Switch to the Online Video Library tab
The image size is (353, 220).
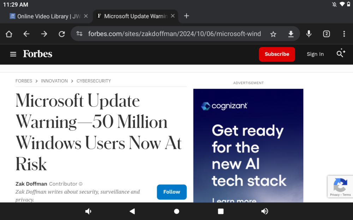[x=46, y=16]
